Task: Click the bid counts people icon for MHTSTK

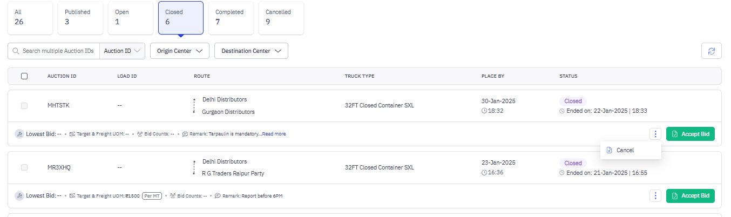Action: coord(140,134)
